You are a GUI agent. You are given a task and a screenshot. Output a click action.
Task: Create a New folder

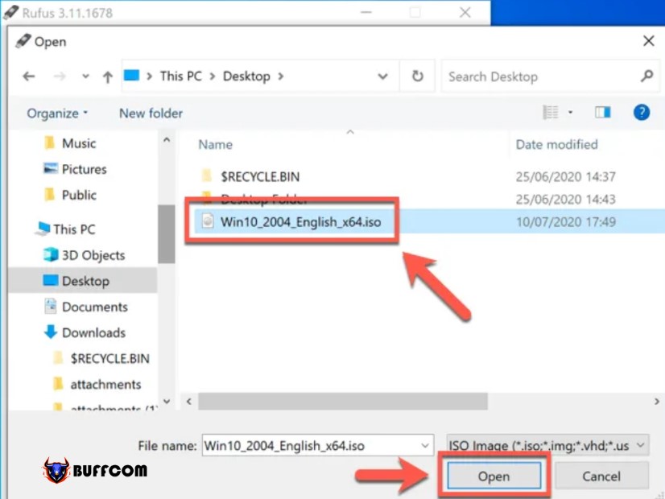click(x=151, y=113)
